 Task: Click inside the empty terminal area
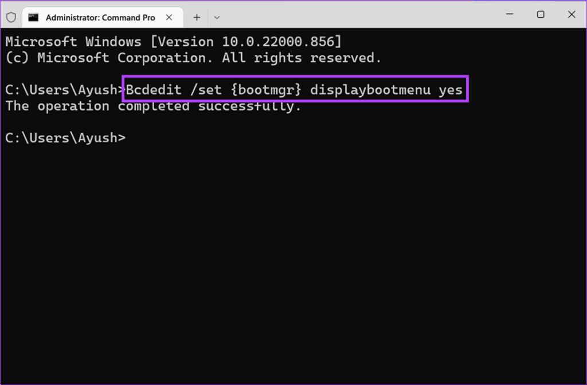(293, 258)
